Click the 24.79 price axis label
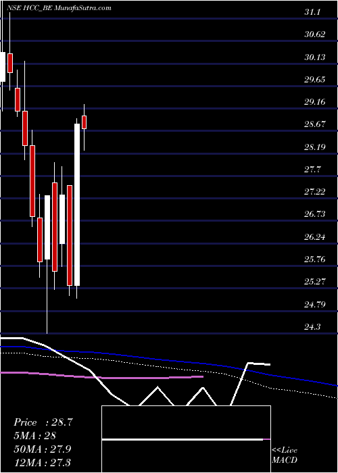 [315, 304]
